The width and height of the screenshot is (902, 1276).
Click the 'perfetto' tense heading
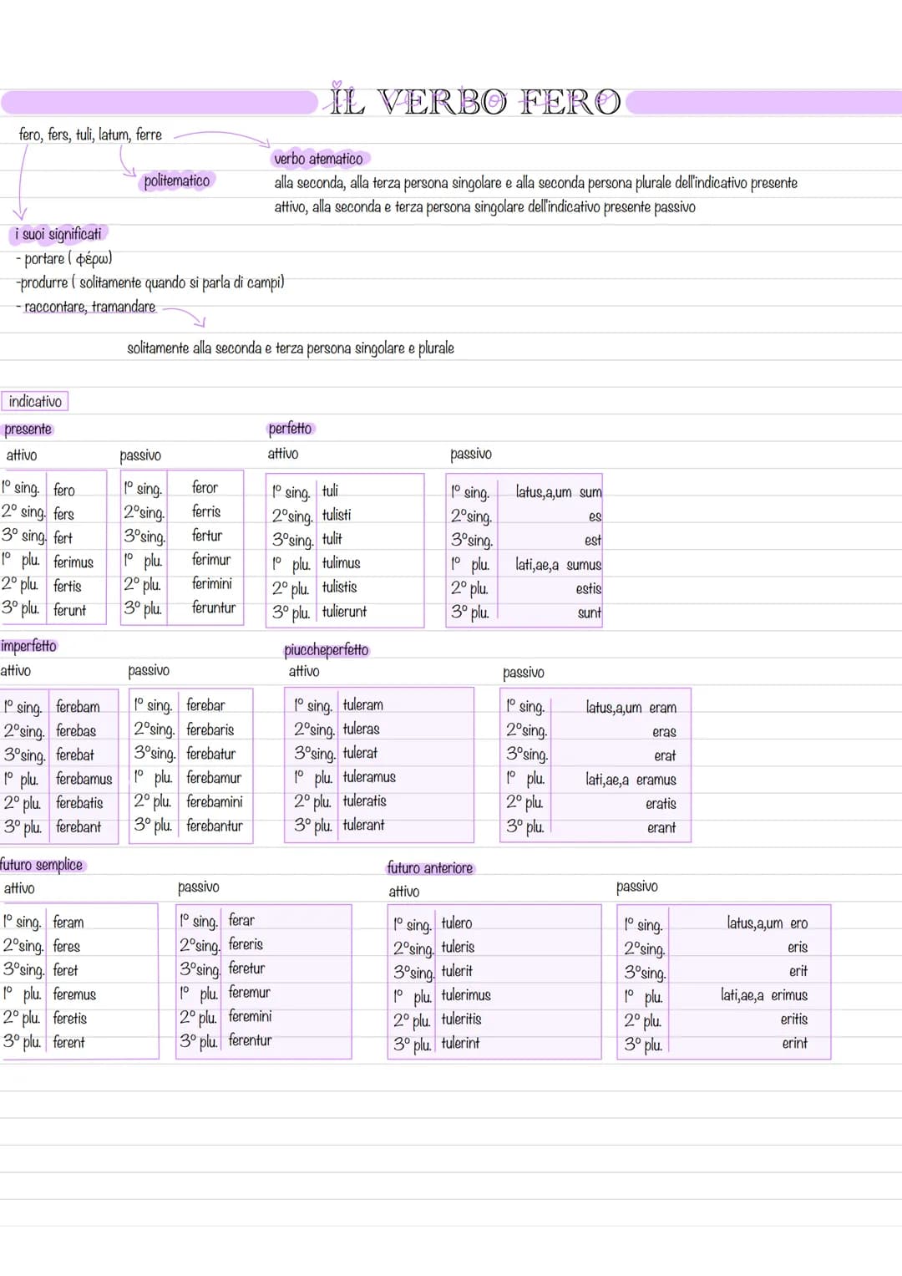tap(291, 429)
